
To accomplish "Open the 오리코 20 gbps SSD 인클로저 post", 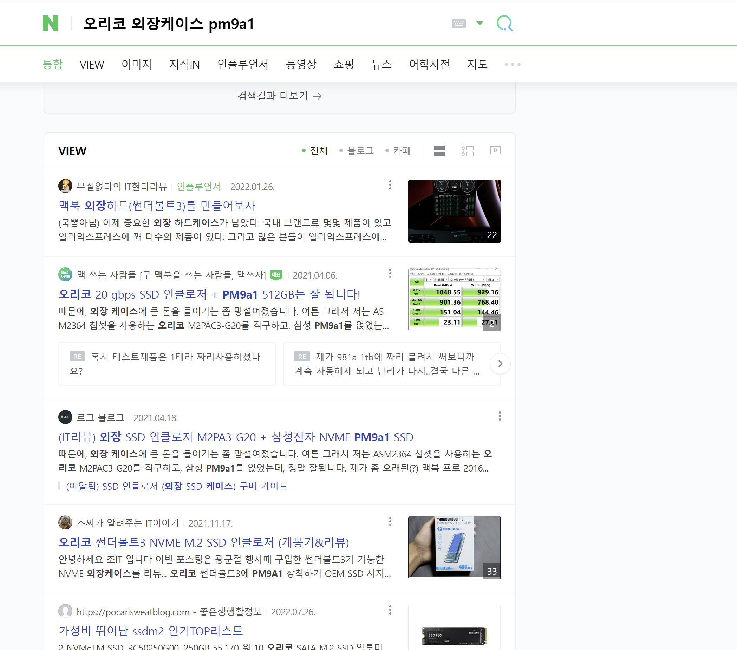I will [209, 294].
